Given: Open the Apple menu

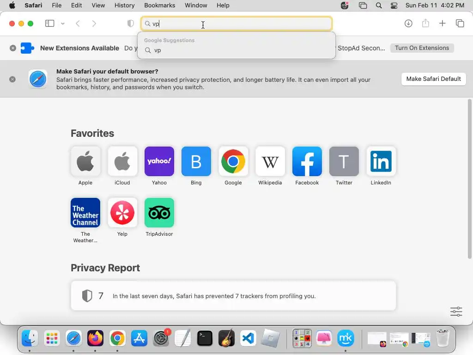Looking at the screenshot, I should coord(12,6).
